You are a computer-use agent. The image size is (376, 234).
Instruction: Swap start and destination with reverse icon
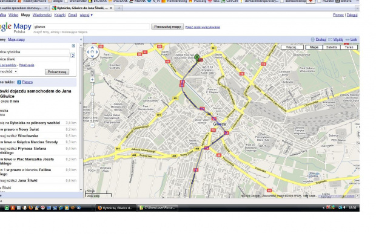[x=73, y=56]
